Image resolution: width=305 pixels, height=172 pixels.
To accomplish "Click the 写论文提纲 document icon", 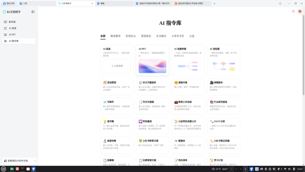I will coord(140,102).
